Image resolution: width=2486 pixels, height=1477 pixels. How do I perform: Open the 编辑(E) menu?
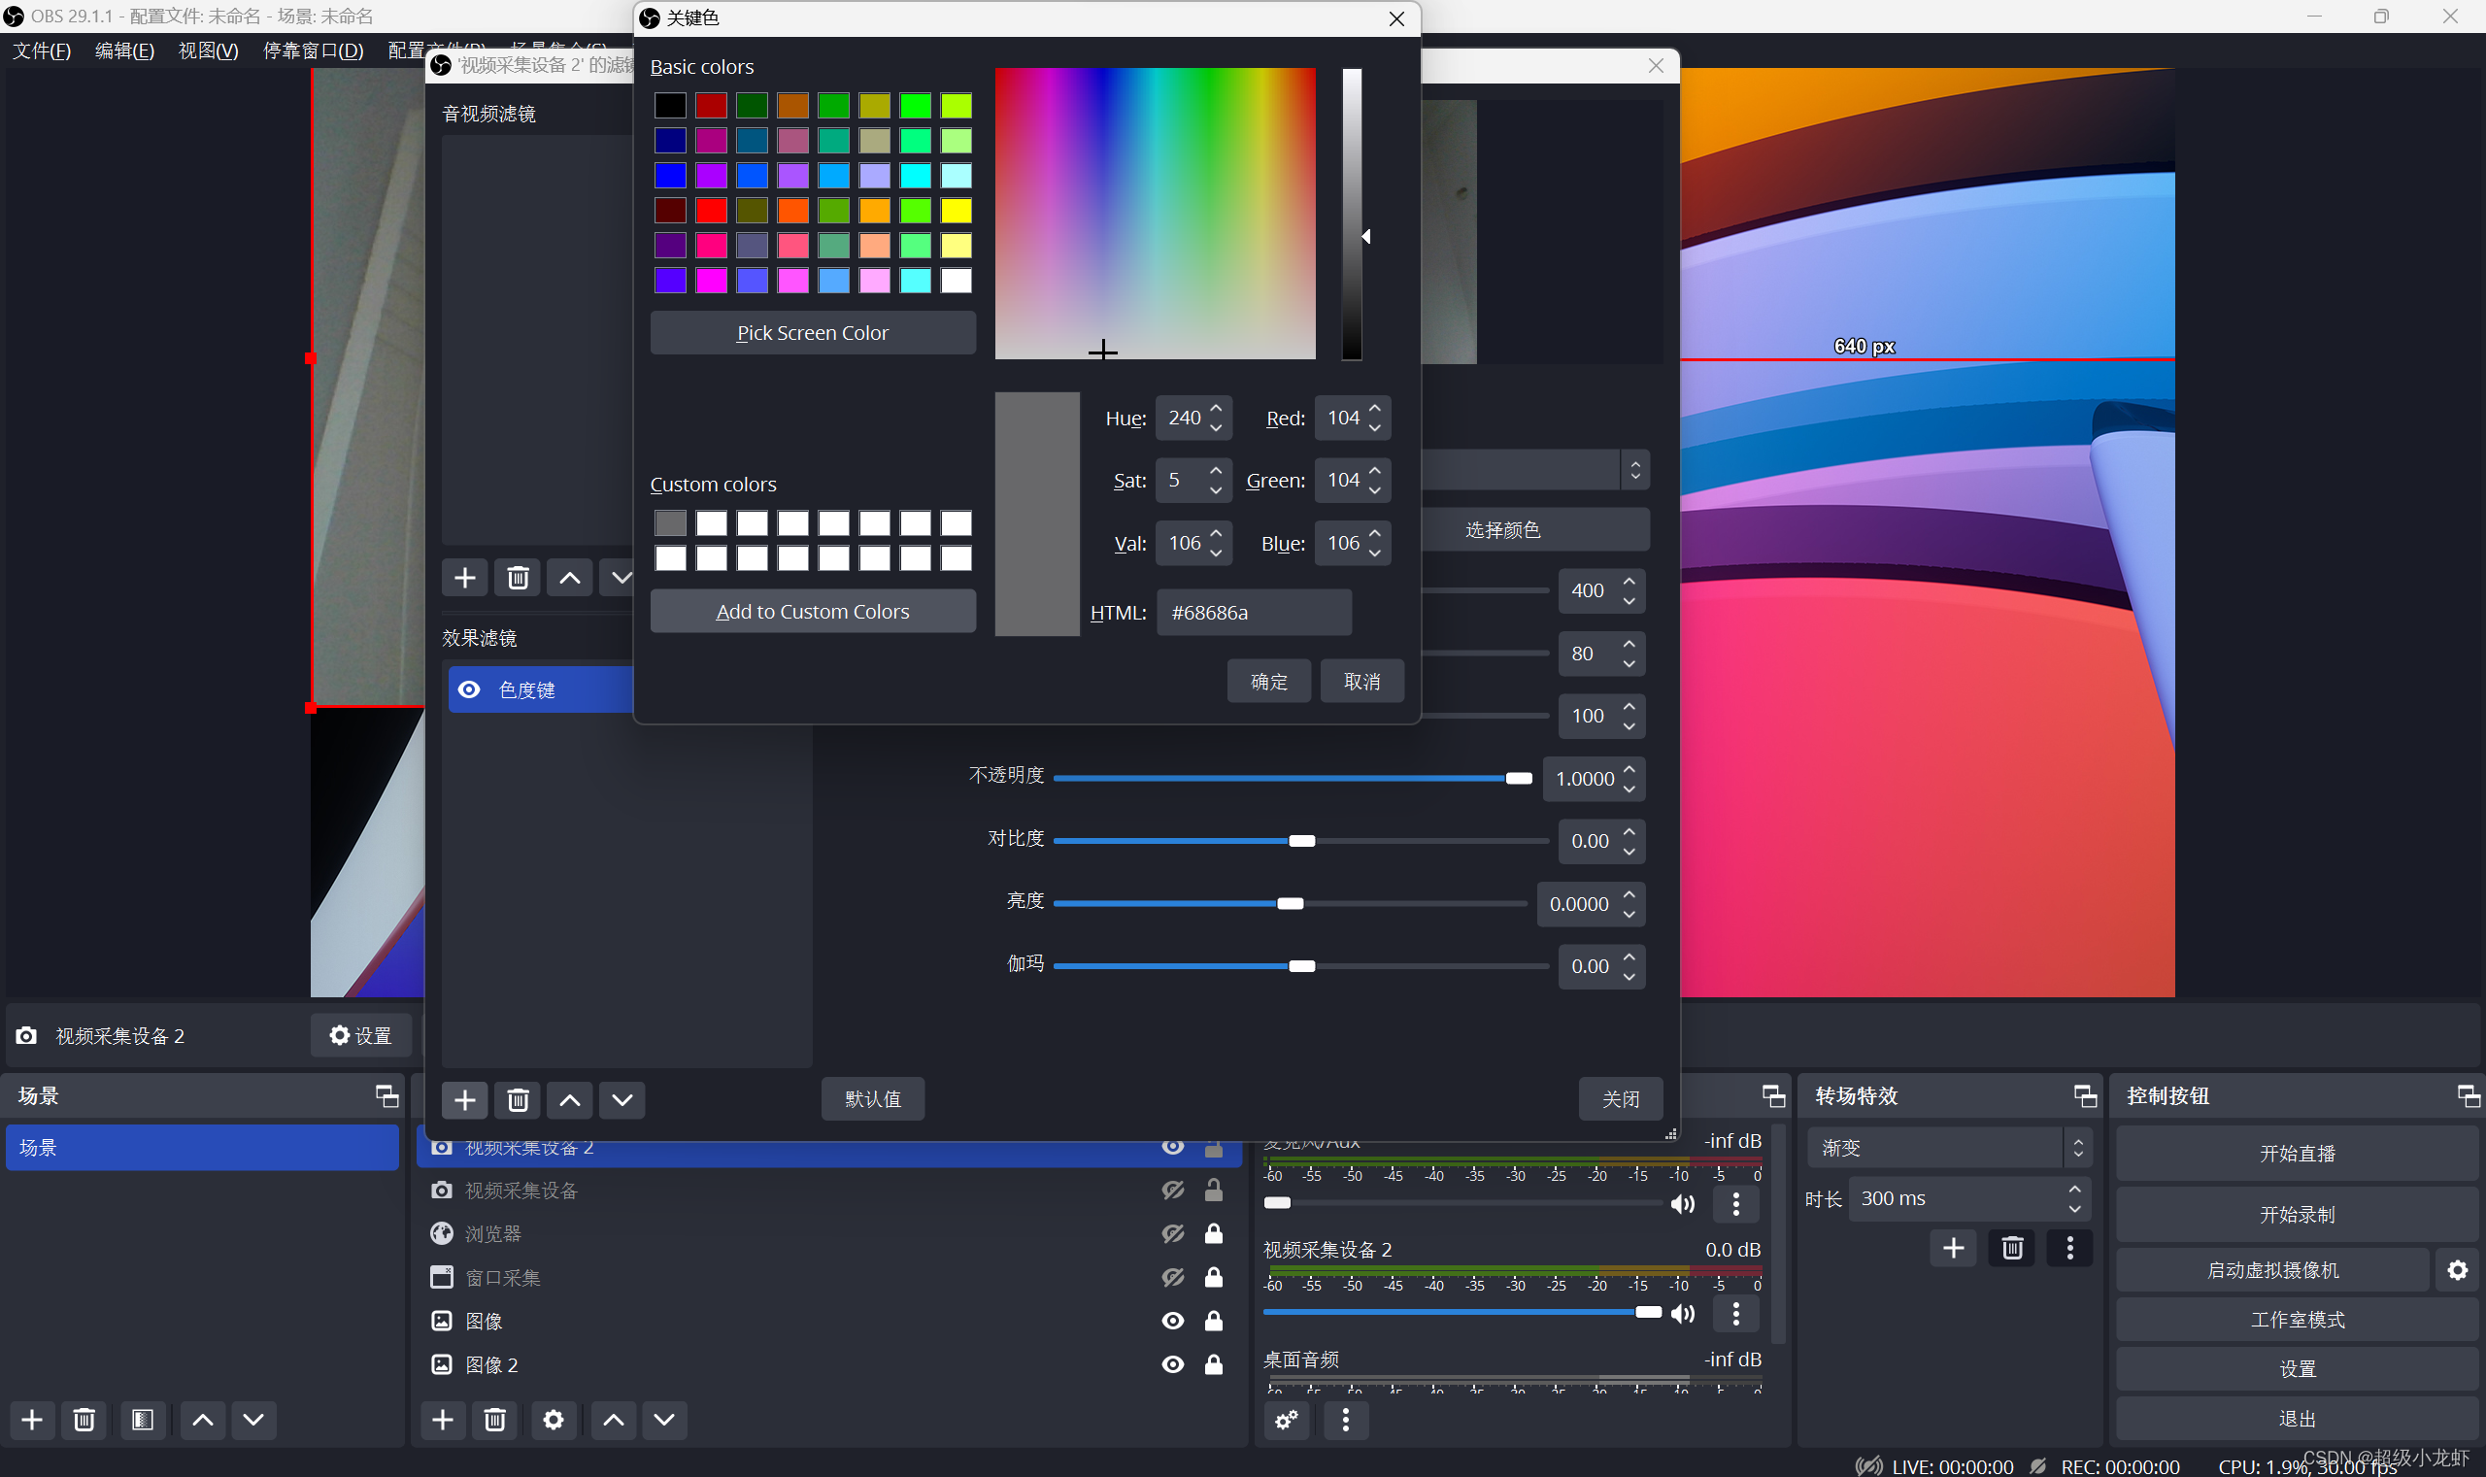tap(124, 50)
